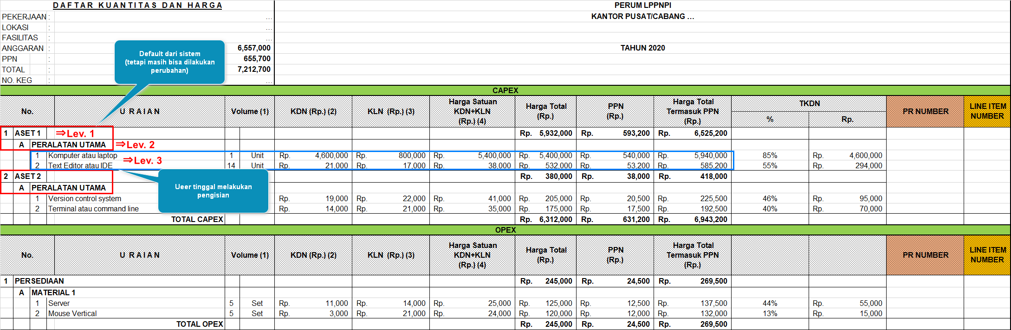This screenshot has height=330, width=1011.
Task: Select TOTAL CAPEX PPN 631,200
Action: 636,219
